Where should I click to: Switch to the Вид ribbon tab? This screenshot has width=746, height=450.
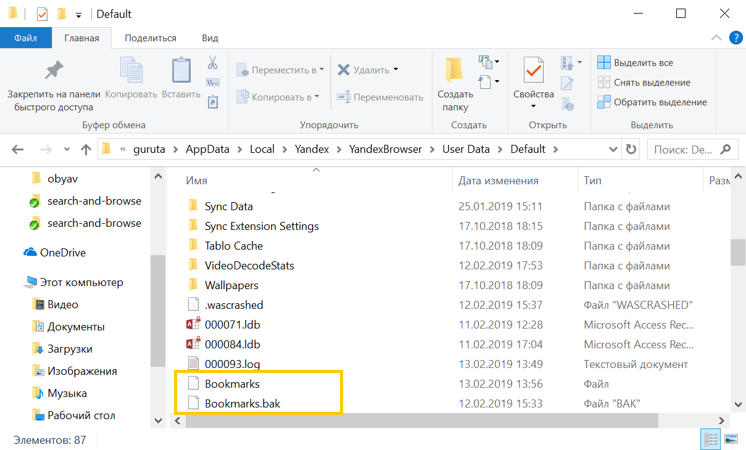coord(209,38)
